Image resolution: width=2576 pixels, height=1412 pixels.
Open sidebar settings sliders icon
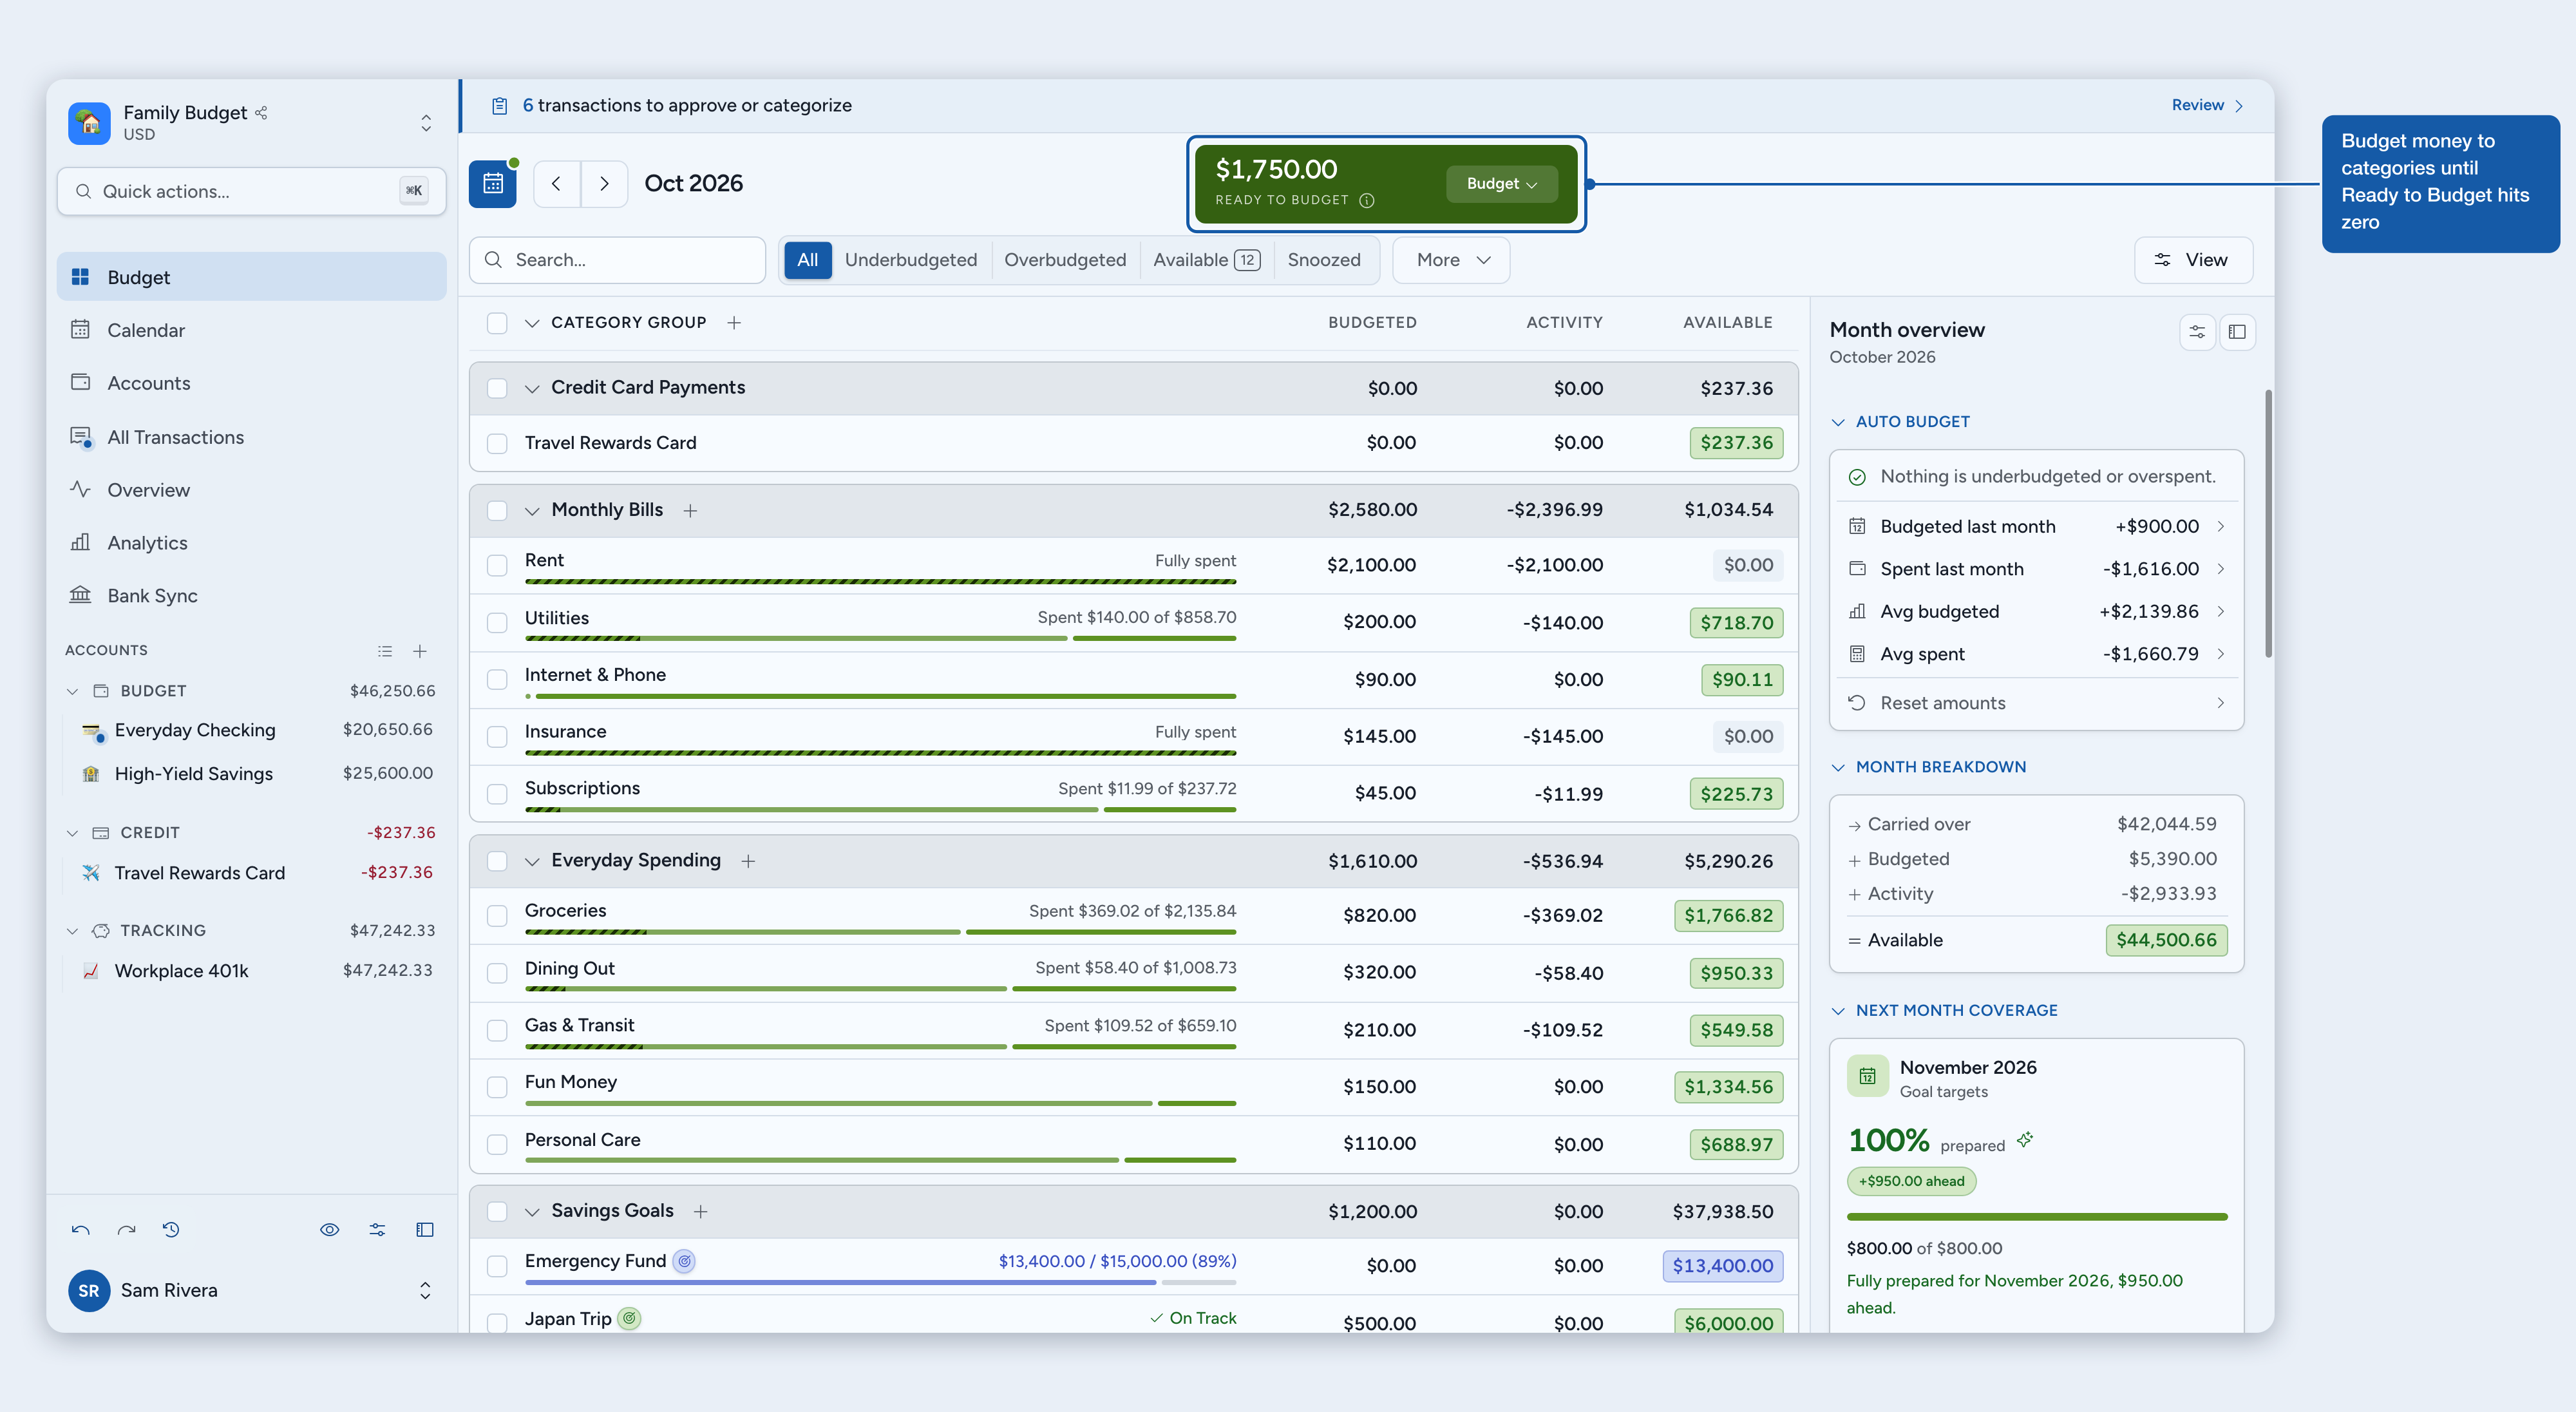coord(377,1230)
